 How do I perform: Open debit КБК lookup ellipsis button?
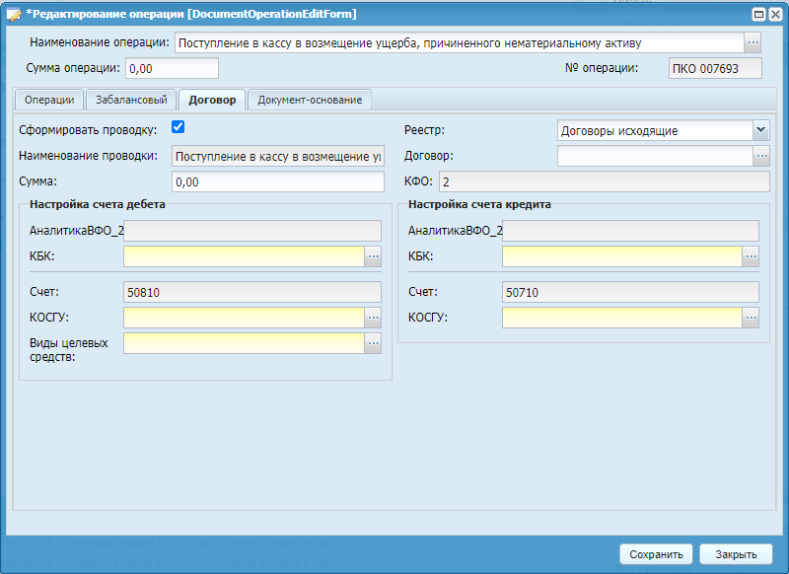373,256
